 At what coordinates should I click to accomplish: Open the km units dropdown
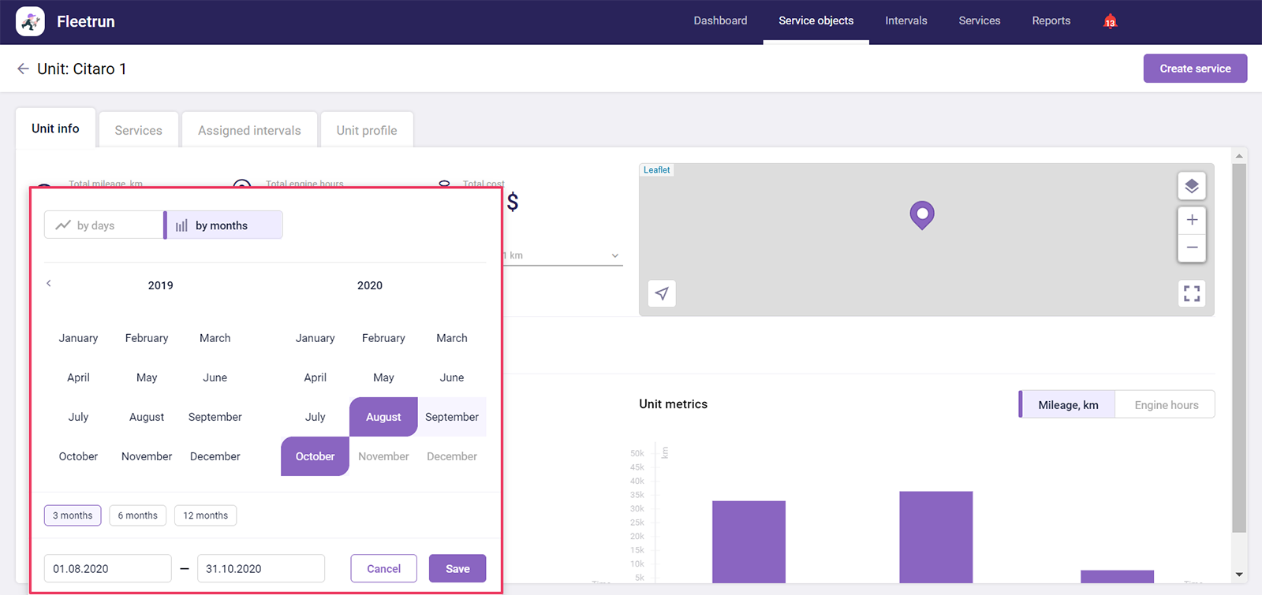[614, 255]
